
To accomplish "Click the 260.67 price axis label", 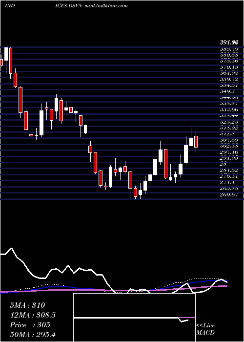I will [x=229, y=194].
